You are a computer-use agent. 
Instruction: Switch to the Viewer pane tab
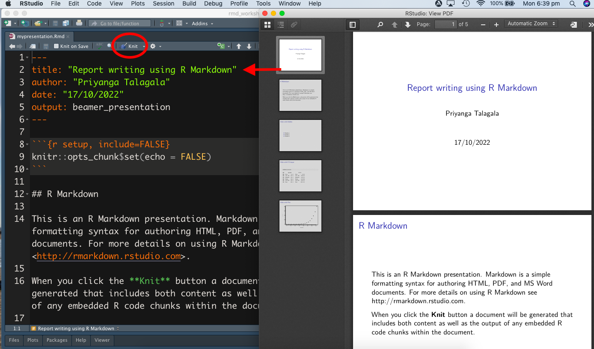[102, 340]
